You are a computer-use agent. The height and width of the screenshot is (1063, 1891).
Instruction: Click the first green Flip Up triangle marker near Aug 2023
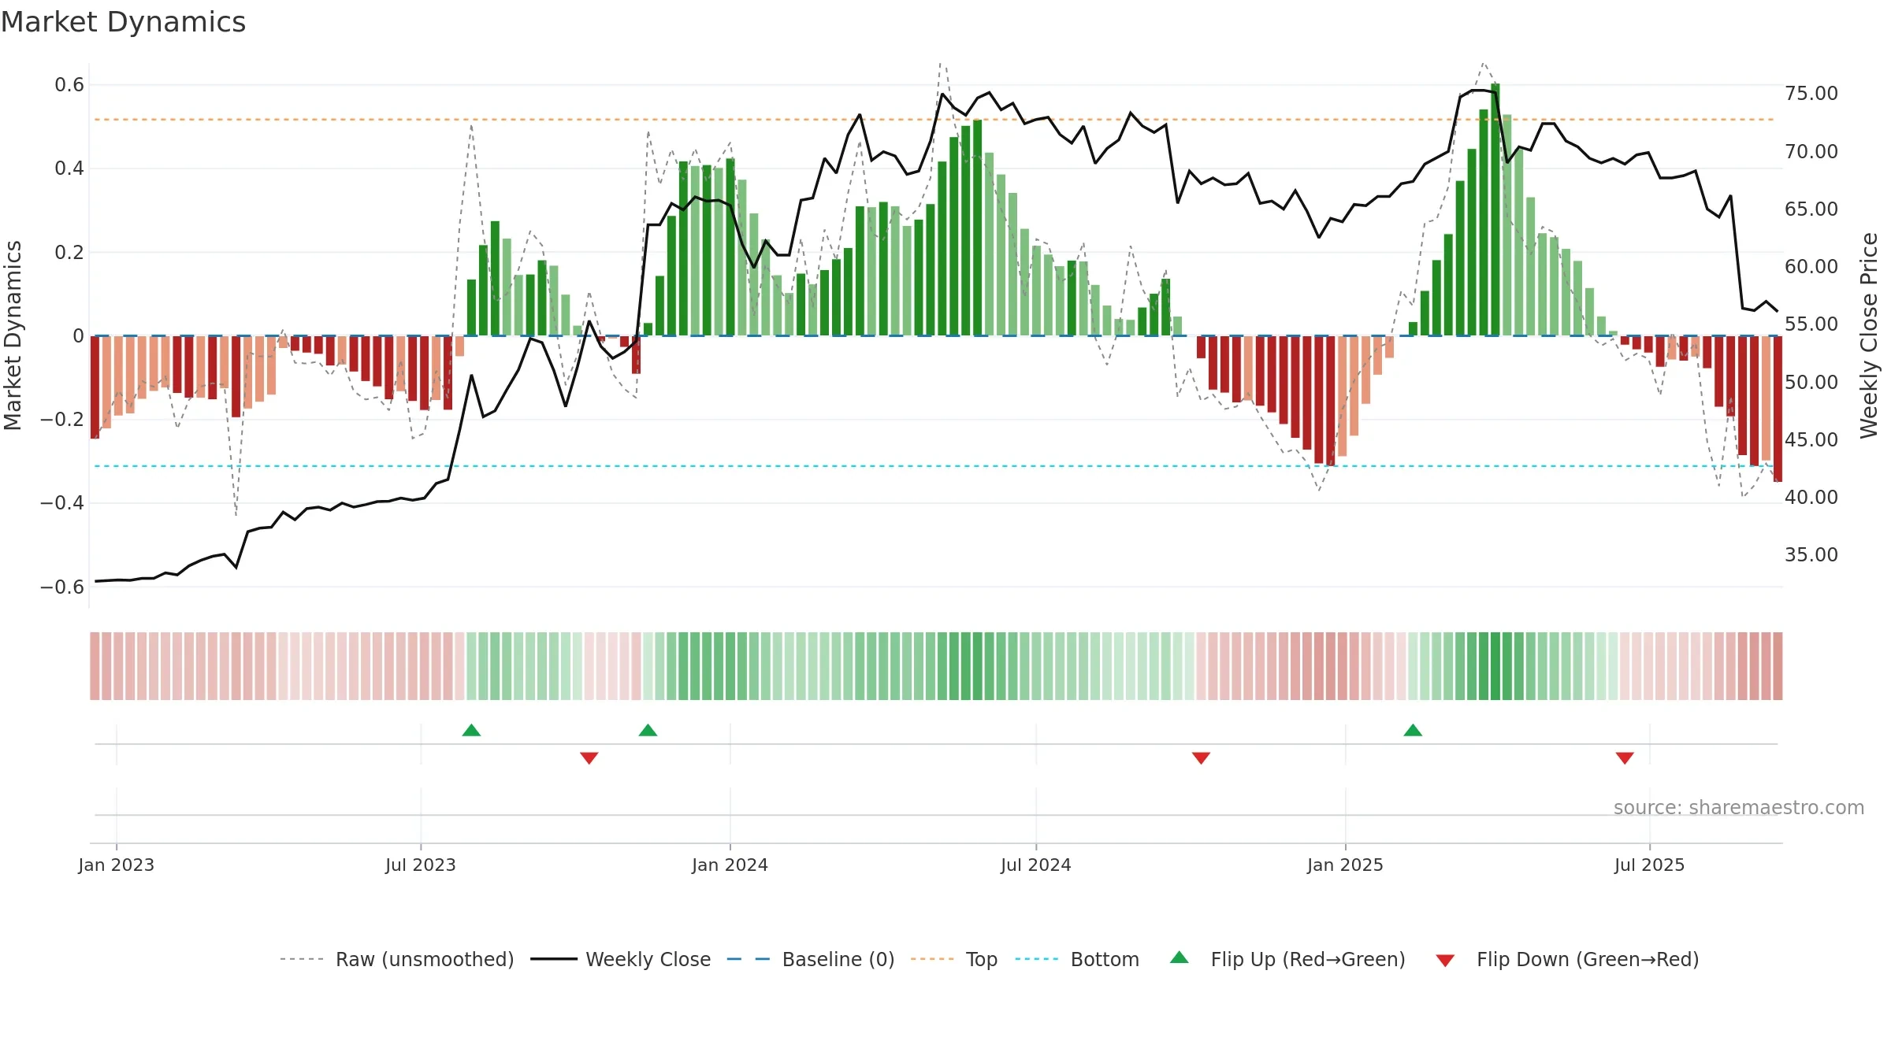tap(471, 730)
